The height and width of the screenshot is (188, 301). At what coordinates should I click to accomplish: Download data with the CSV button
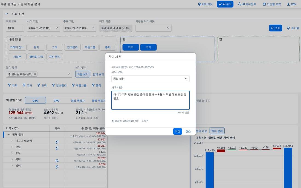pyautogui.click(x=291, y=4)
